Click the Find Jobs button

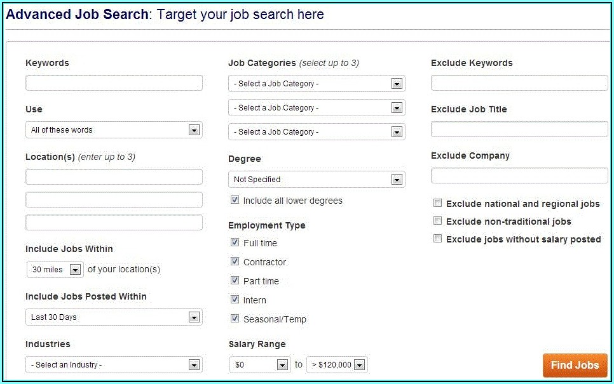(575, 365)
